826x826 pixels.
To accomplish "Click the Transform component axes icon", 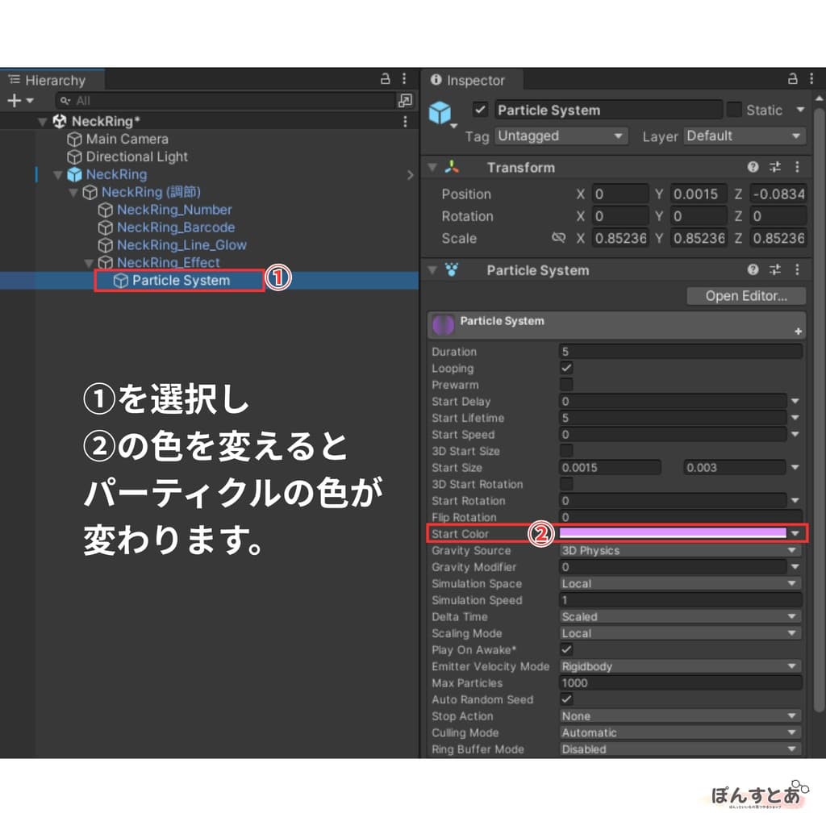I will point(452,167).
